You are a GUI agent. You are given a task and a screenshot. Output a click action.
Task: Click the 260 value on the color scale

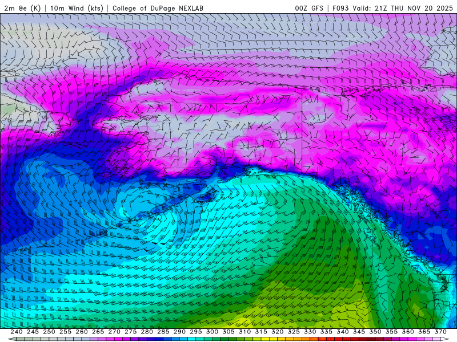[82, 332]
